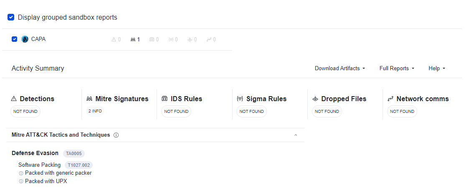Click info icon next to Packed with UPX
Viewport: 469px width, 191px height.
point(21,181)
